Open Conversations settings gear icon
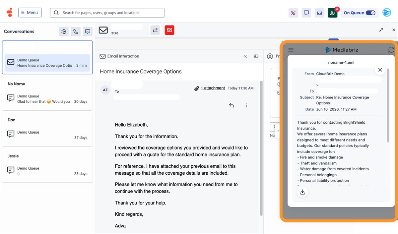The height and width of the screenshot is (234, 398). click(64, 31)
